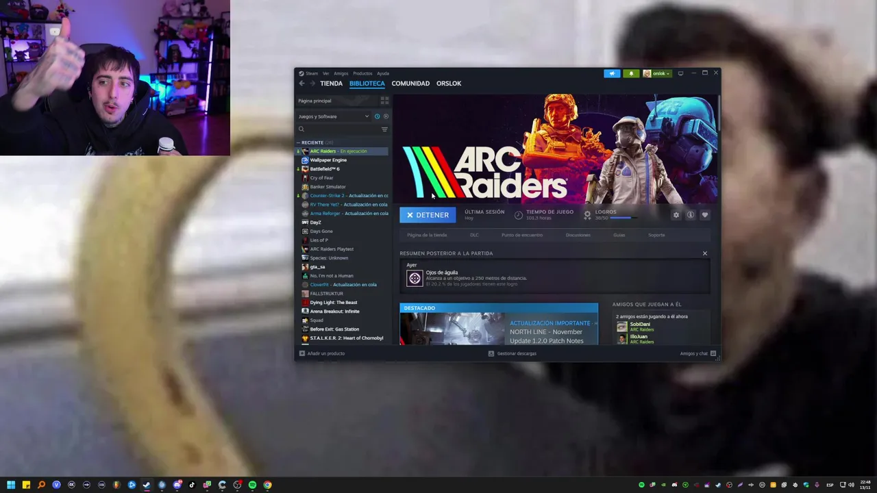
Task: Open the blue announcements megaphone button
Action: [612, 73]
